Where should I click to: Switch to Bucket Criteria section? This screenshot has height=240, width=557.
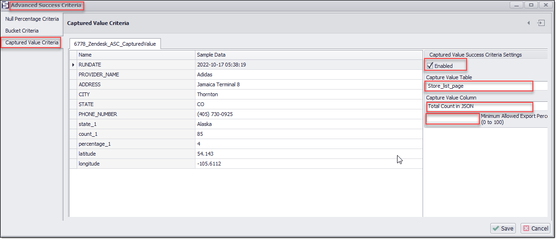click(x=22, y=31)
